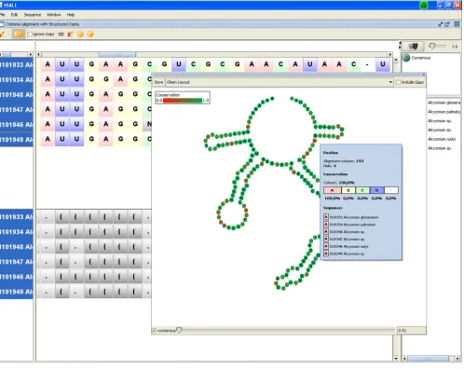This screenshot has height=370, width=464.
Task: Click the alignment vertical scrollbar down arrow
Action: tap(396, 358)
